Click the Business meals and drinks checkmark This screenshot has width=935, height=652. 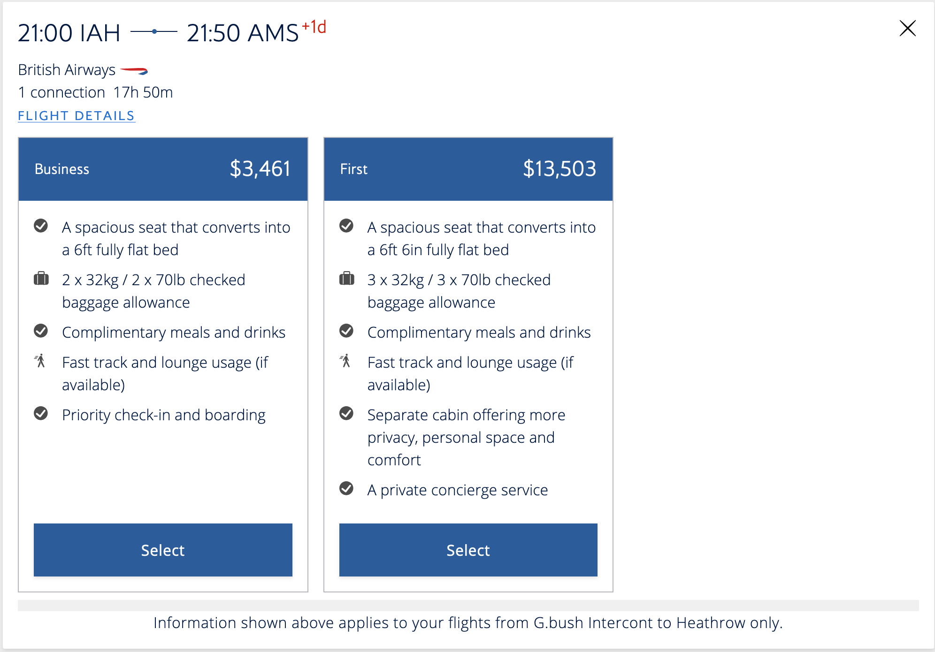pos(41,331)
